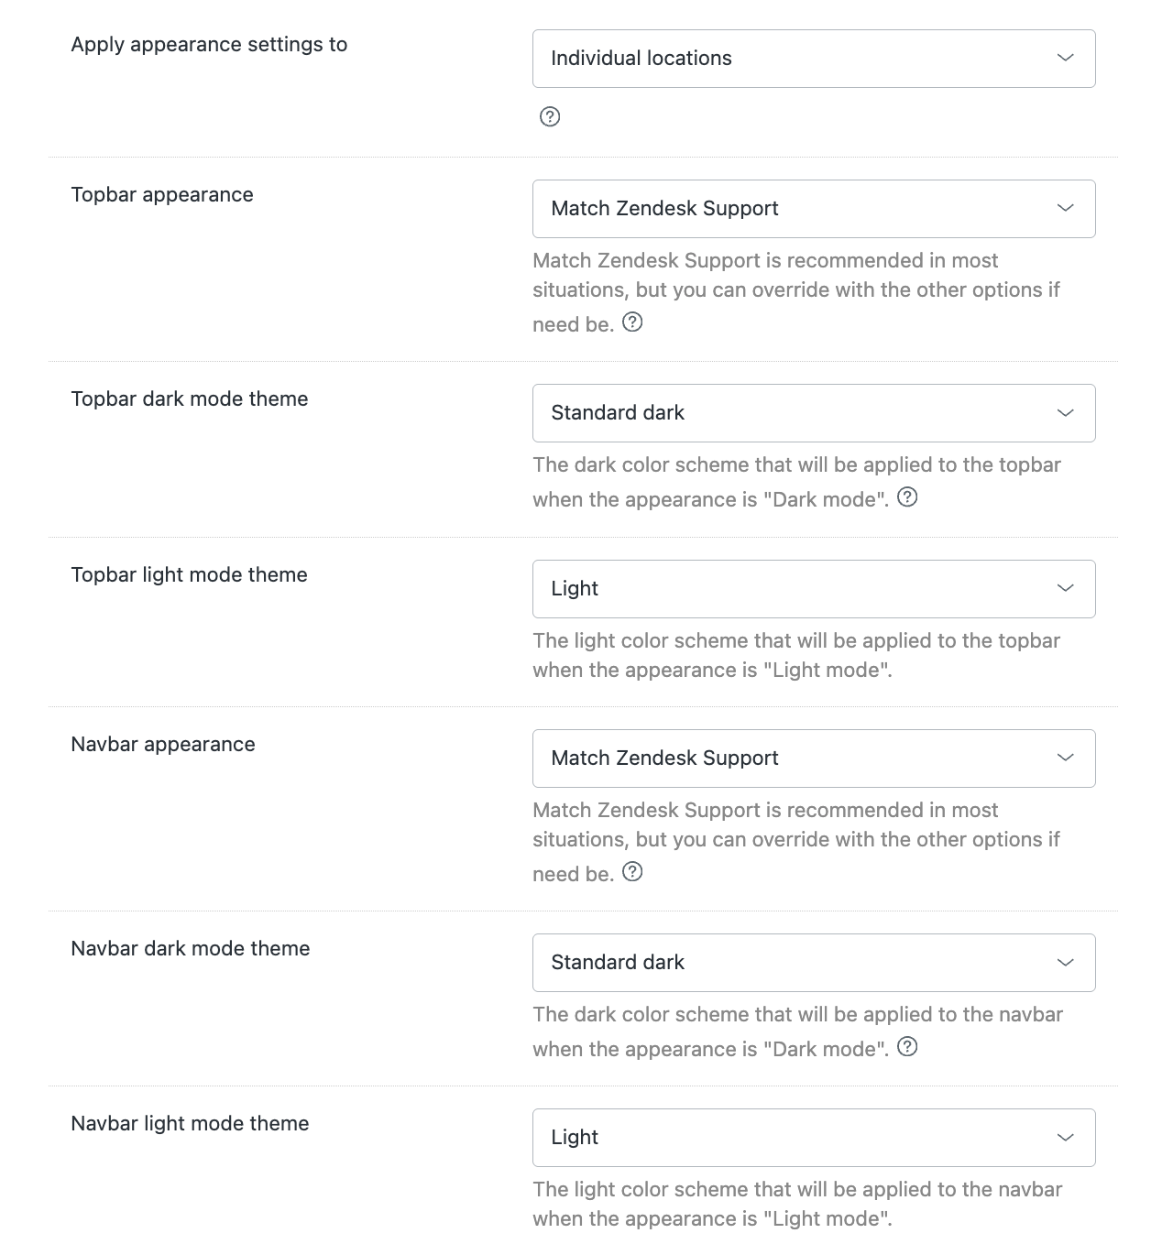This screenshot has height=1255, width=1173.
Task: Click the Topbar appearance field label
Action: 162,195
